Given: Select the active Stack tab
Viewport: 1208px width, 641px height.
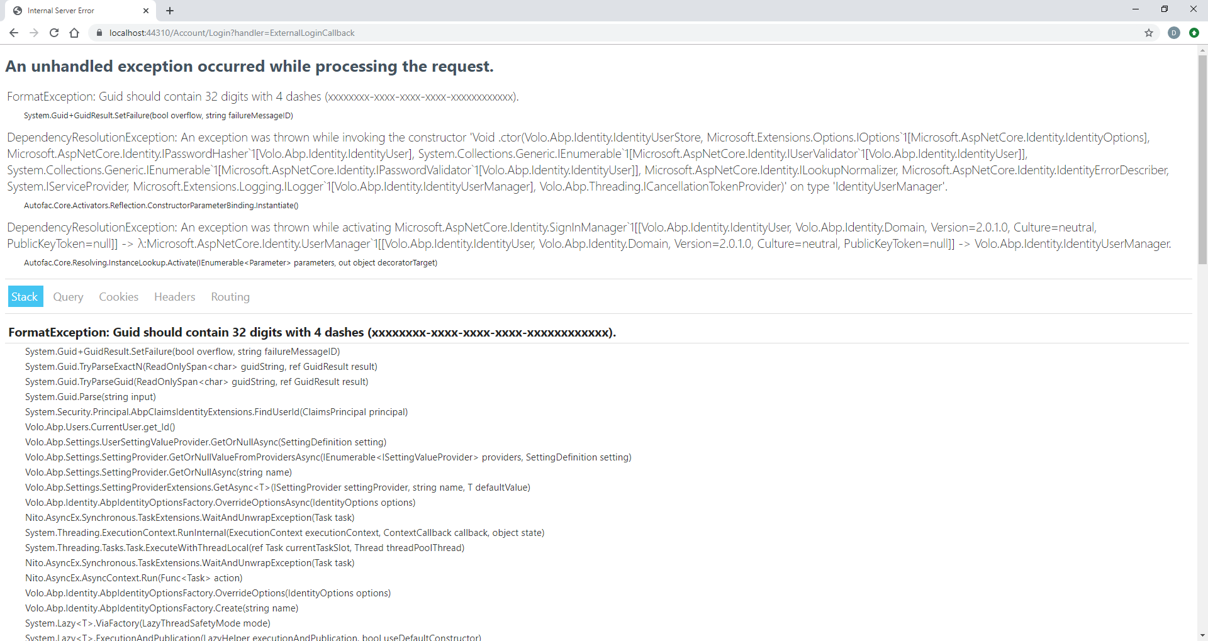Looking at the screenshot, I should click(25, 296).
